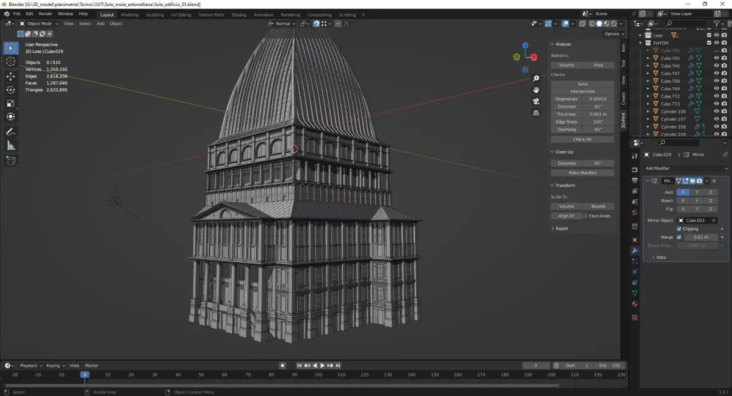Screen dimensions: 732x396
Task: Toggle the camera view icon
Action: coord(536,101)
